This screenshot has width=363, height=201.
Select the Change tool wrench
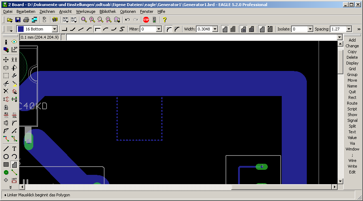[x=14, y=76]
